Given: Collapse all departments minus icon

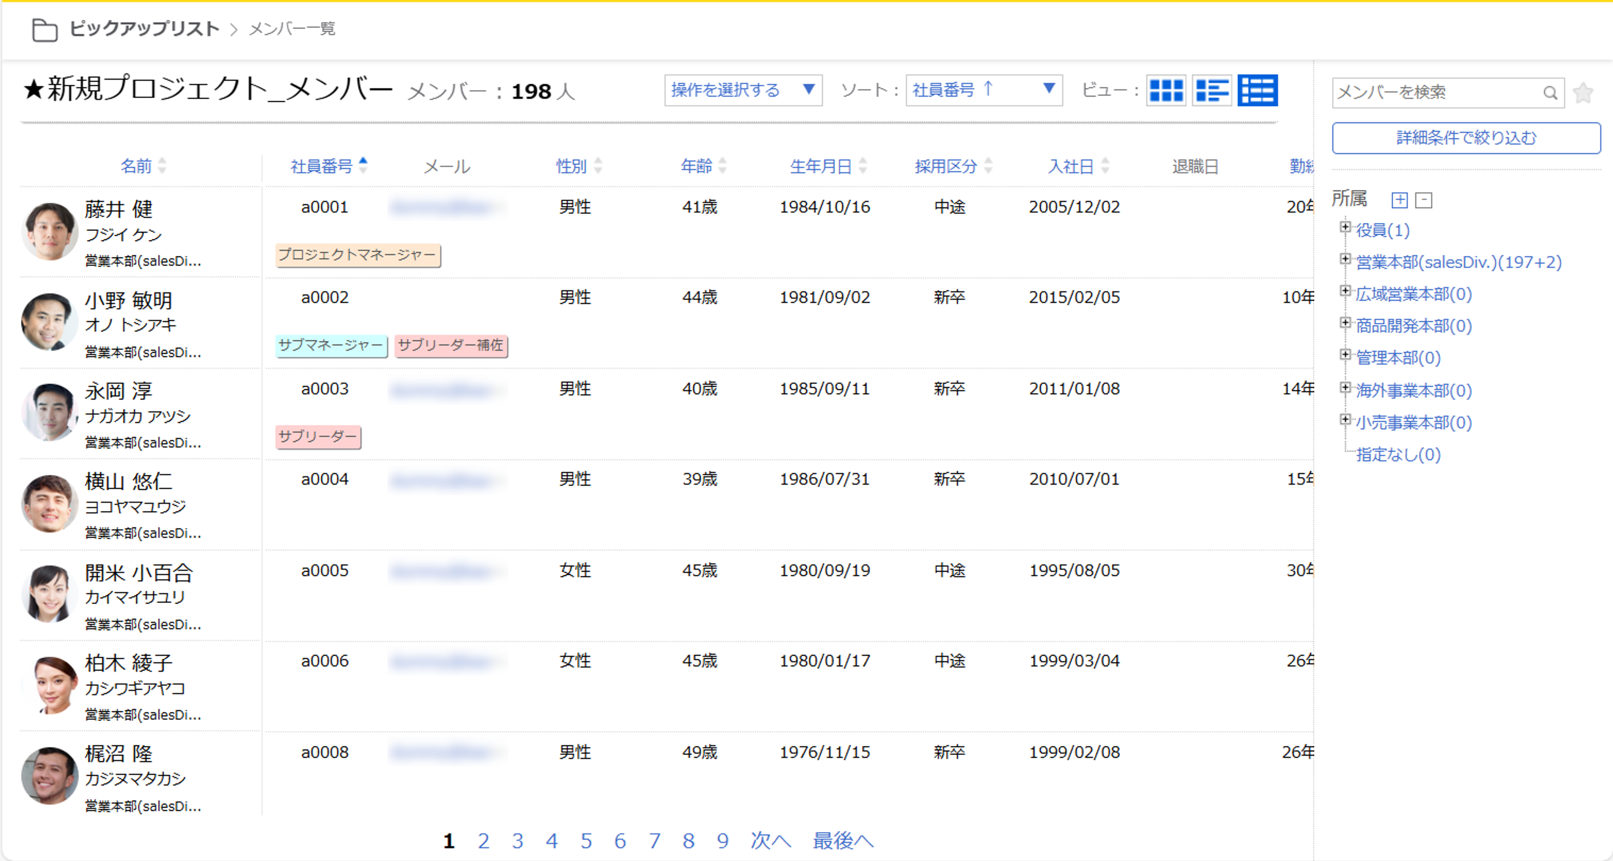Looking at the screenshot, I should (x=1424, y=200).
